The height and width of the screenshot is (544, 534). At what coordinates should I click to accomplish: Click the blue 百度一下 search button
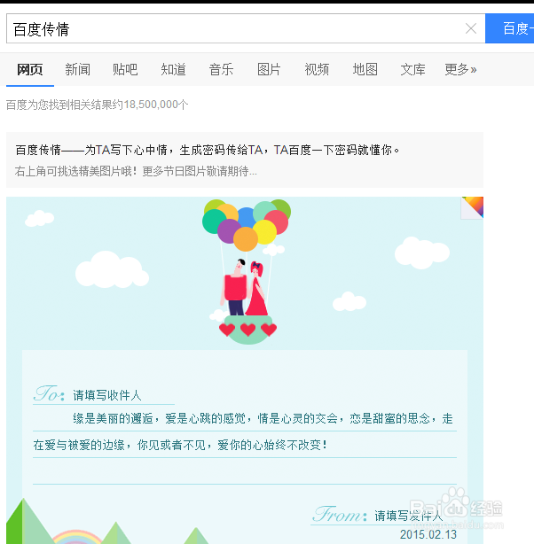(510, 28)
